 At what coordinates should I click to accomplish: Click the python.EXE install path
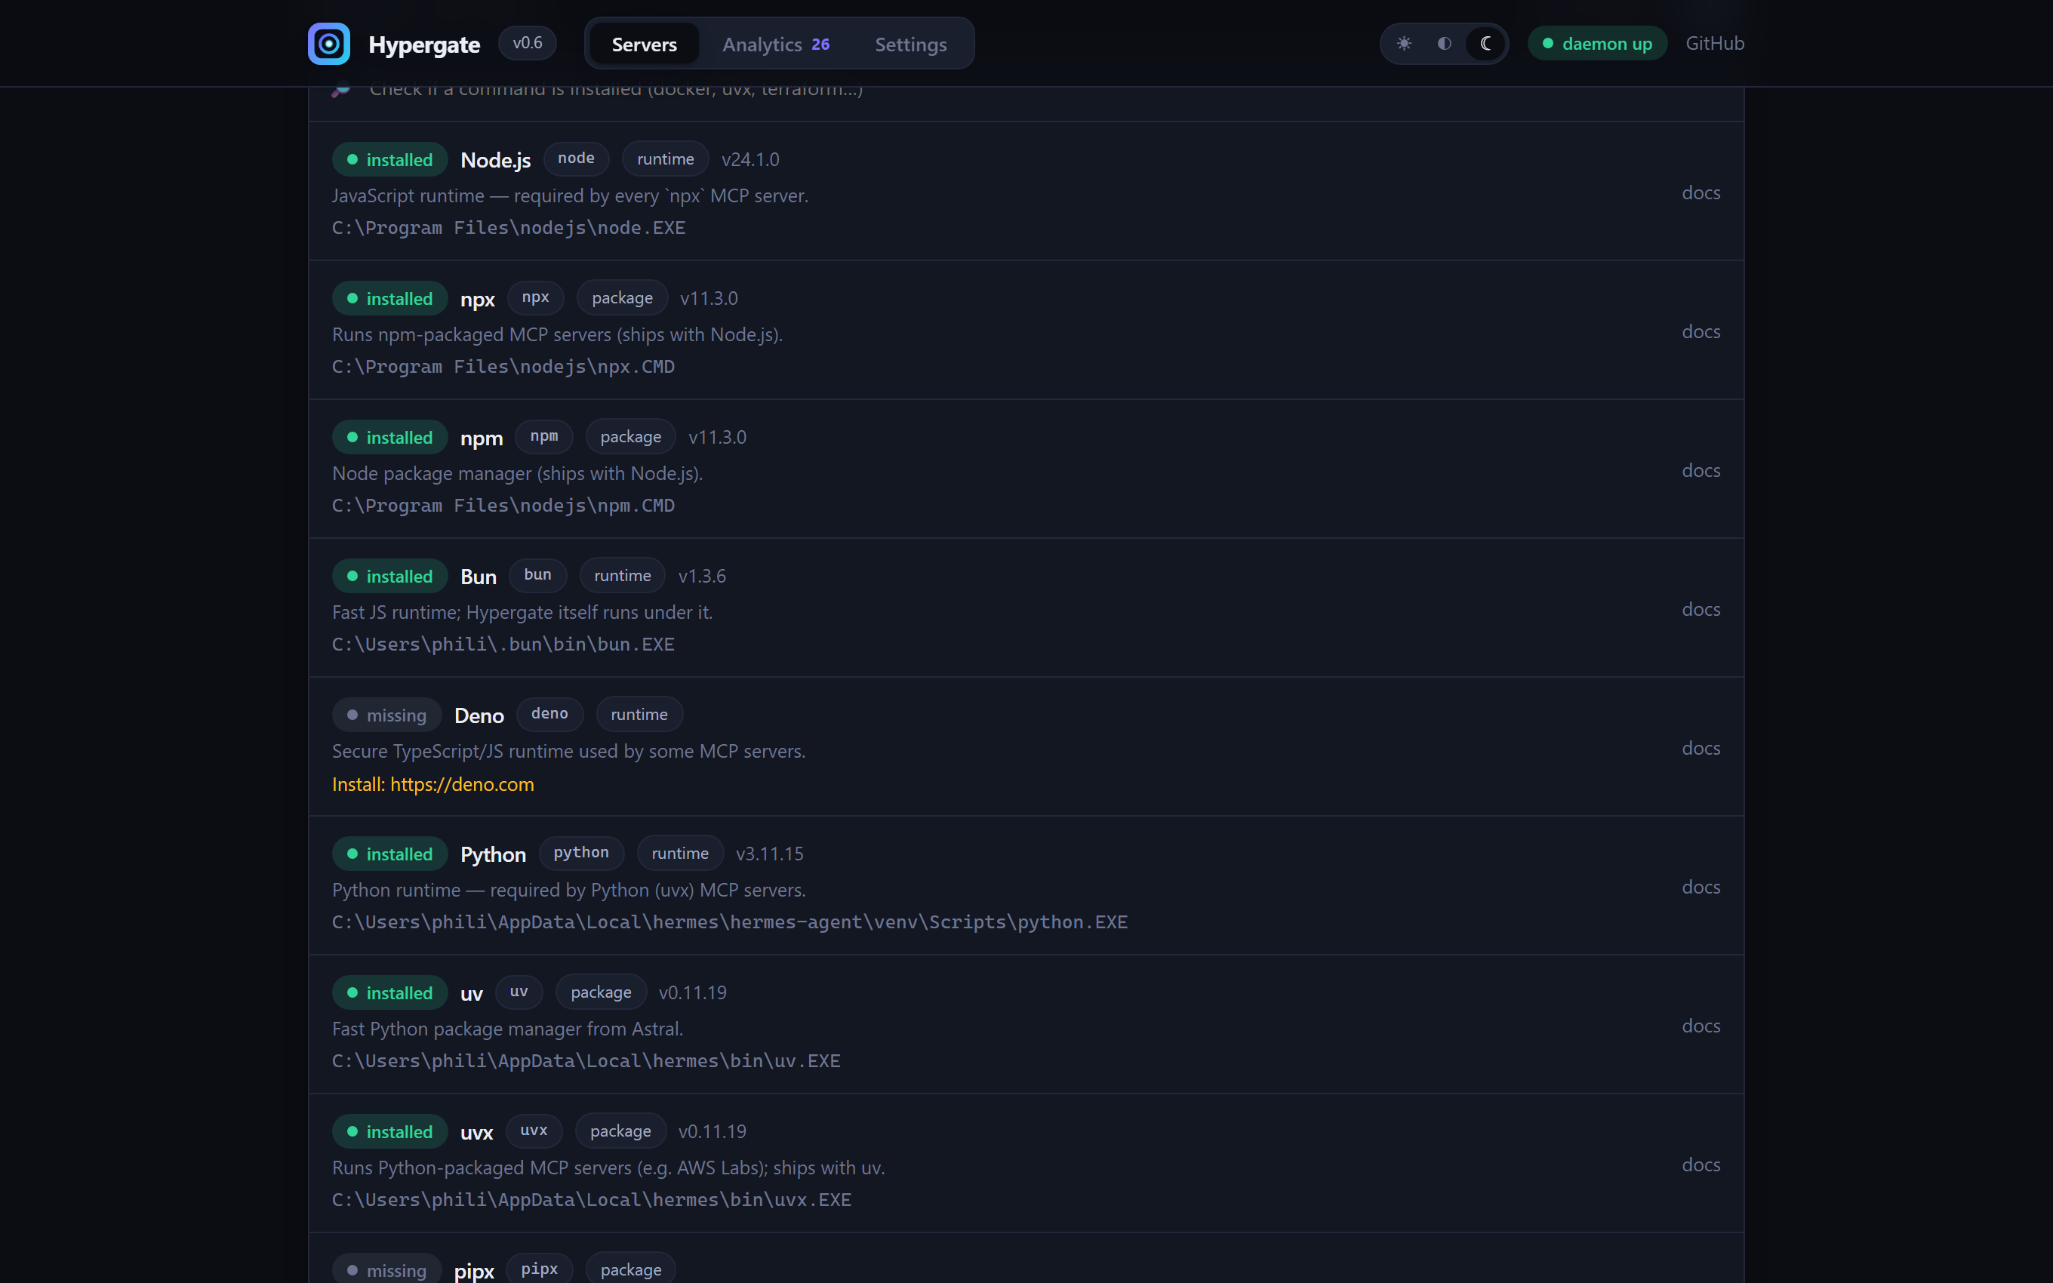tap(730, 922)
